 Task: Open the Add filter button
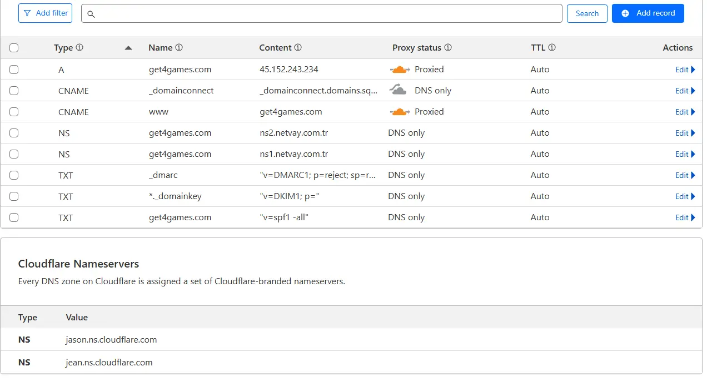pos(46,13)
